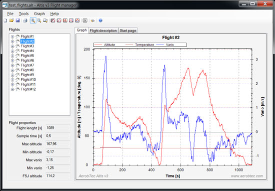Click the Max altitude value 167,96
The width and height of the screenshot is (275, 191).
tap(58, 144)
